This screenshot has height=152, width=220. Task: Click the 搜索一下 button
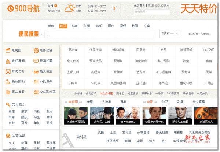coord(170,34)
